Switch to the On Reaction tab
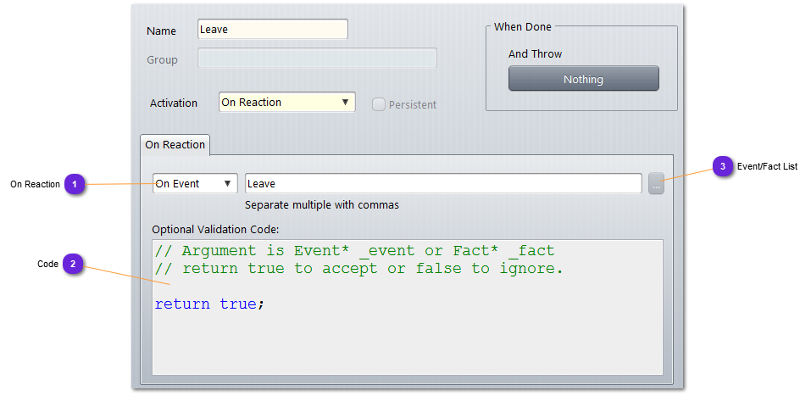The height and width of the screenshot is (396, 811). (175, 145)
